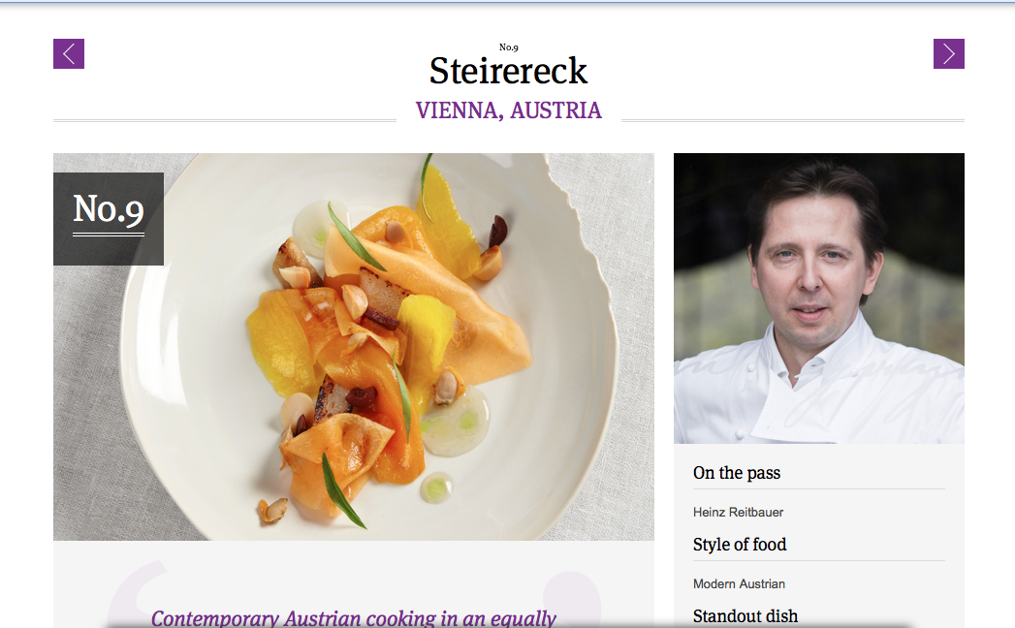Go to next restaurant with right arrow
This screenshot has width=1015, height=628.
pos(948,53)
